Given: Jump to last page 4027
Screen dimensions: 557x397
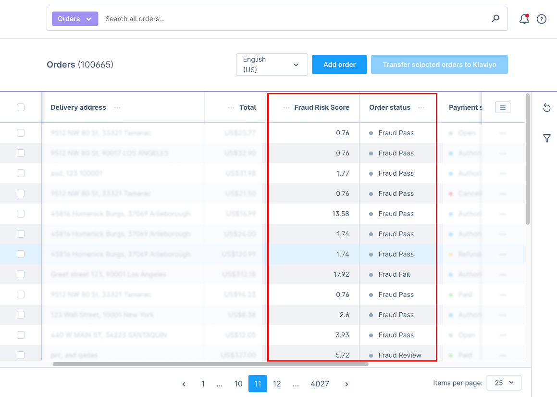Looking at the screenshot, I should coord(320,384).
